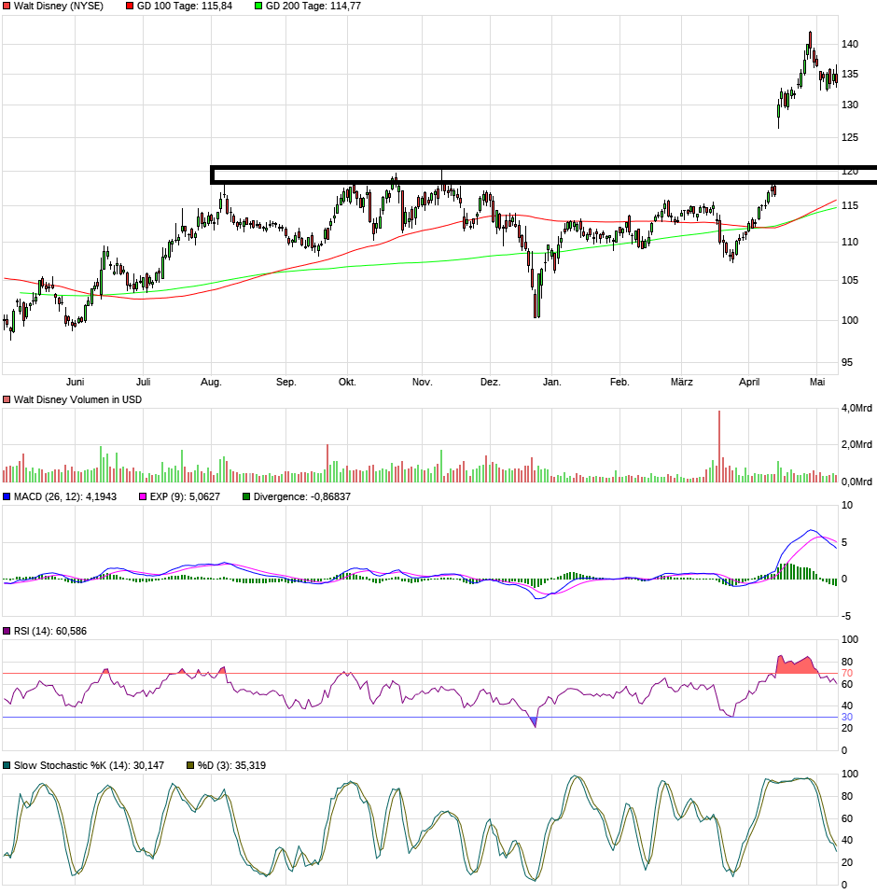Click the 'Nov.' month label on the axis

pyautogui.click(x=423, y=382)
